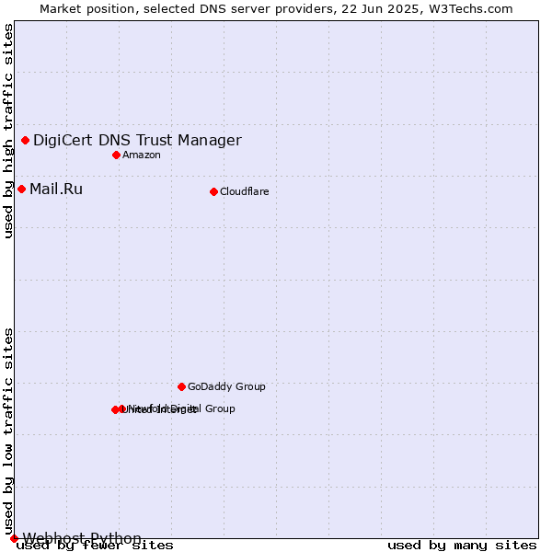Screen dimensions: 552x552
Task: Click the 'Mail.Ru' label text
Action: point(56,189)
